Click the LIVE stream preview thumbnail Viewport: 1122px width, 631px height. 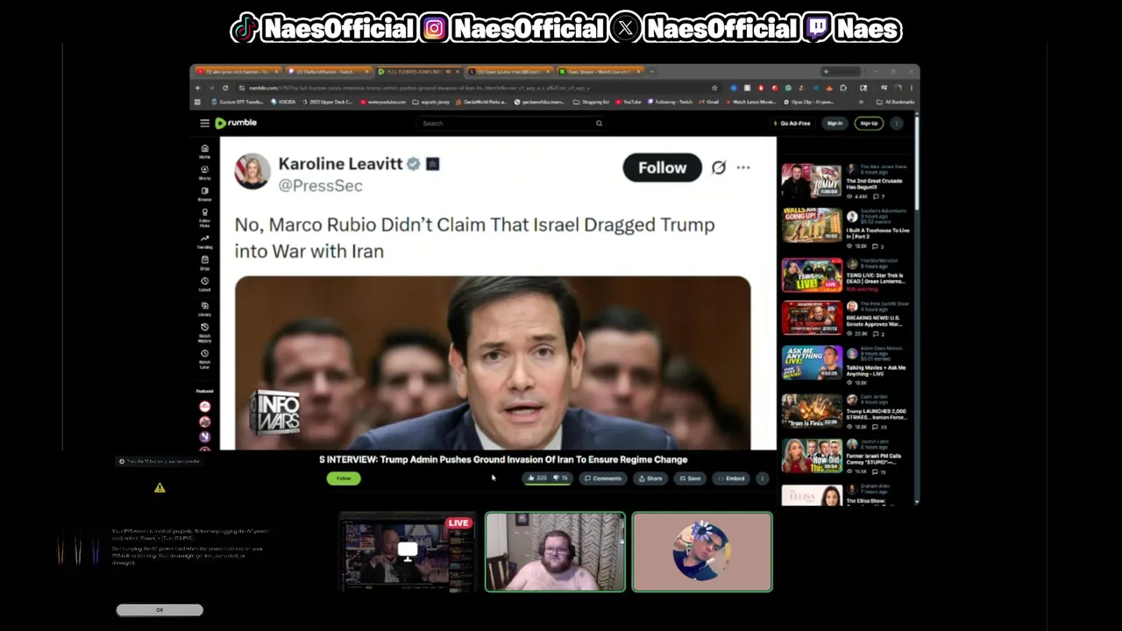(x=407, y=552)
